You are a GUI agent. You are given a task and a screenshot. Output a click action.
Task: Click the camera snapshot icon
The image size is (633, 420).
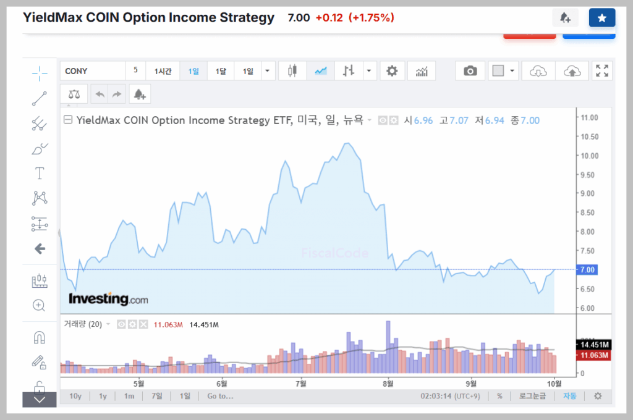(470, 71)
